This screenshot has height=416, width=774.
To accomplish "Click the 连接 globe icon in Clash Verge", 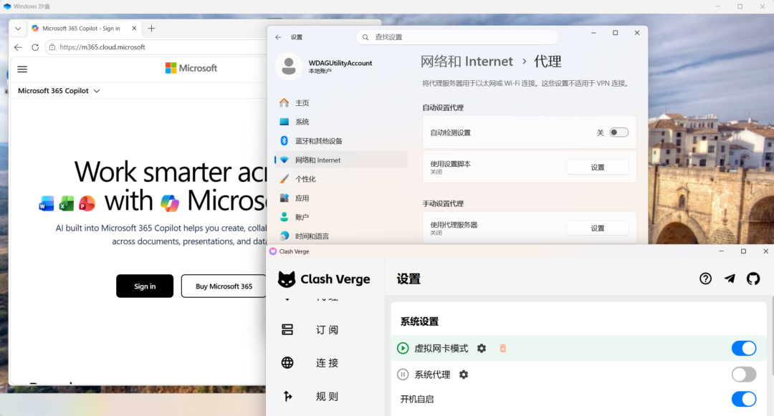I will pos(287,363).
